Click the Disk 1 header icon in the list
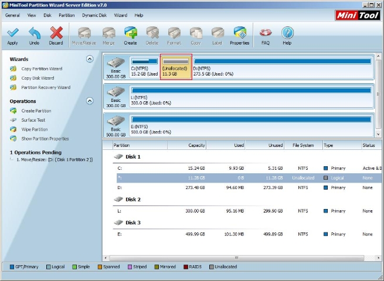384x281 pixels. pos(118,156)
